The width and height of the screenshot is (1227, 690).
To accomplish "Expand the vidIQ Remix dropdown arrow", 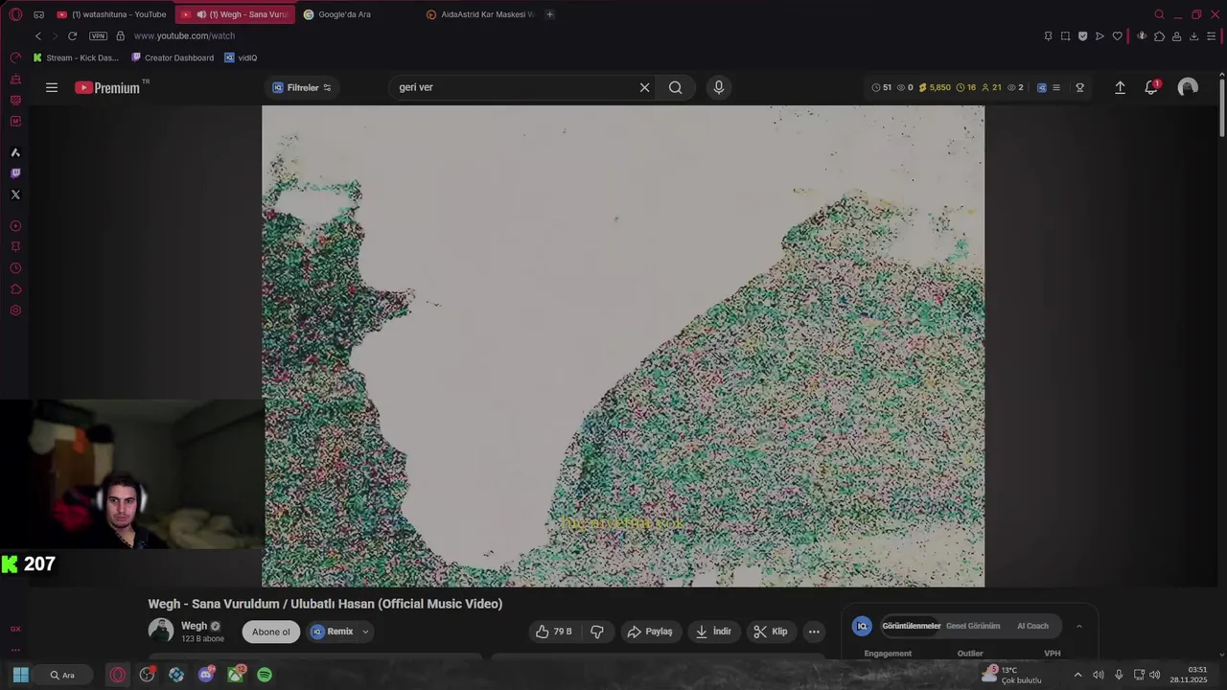I will (x=365, y=632).
